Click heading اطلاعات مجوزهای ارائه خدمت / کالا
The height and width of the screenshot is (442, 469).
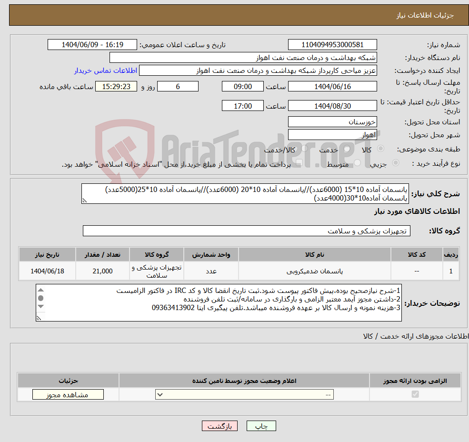(x=416, y=336)
